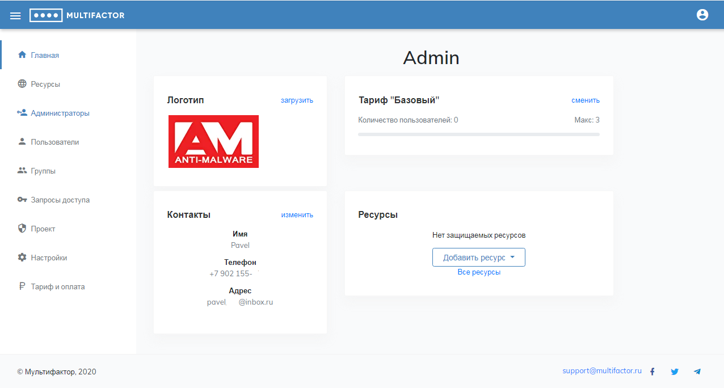Click the inbox.ru email address
Image resolution: width=724 pixels, height=388 pixels.
pos(240,302)
